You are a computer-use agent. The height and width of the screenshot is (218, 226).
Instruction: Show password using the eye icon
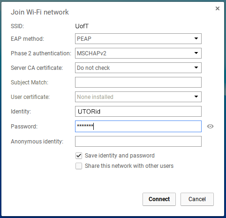point(210,126)
